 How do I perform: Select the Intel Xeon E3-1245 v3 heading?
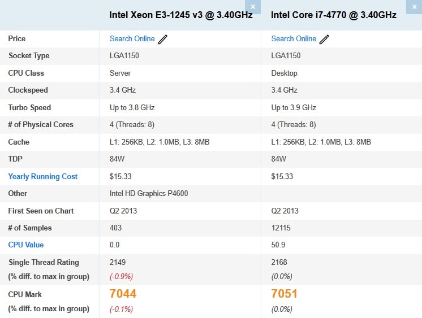pyautogui.click(x=181, y=15)
